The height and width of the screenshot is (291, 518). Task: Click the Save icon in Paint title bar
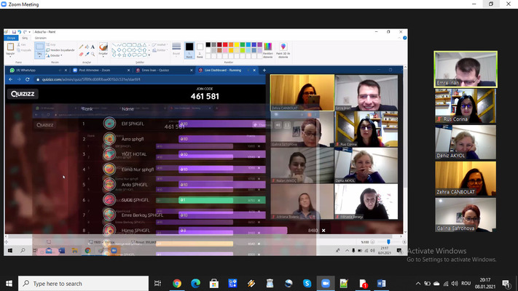coord(14,32)
